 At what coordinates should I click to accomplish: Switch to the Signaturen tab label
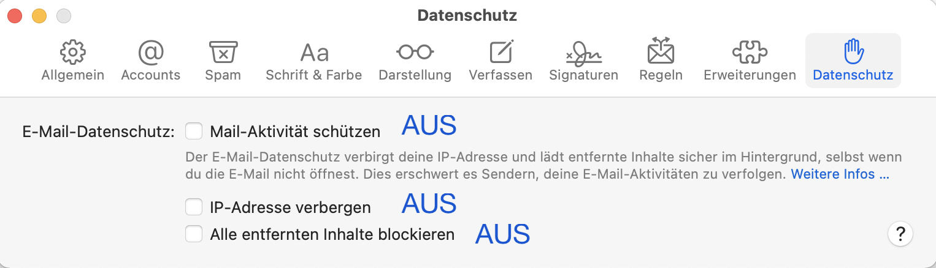(x=583, y=75)
